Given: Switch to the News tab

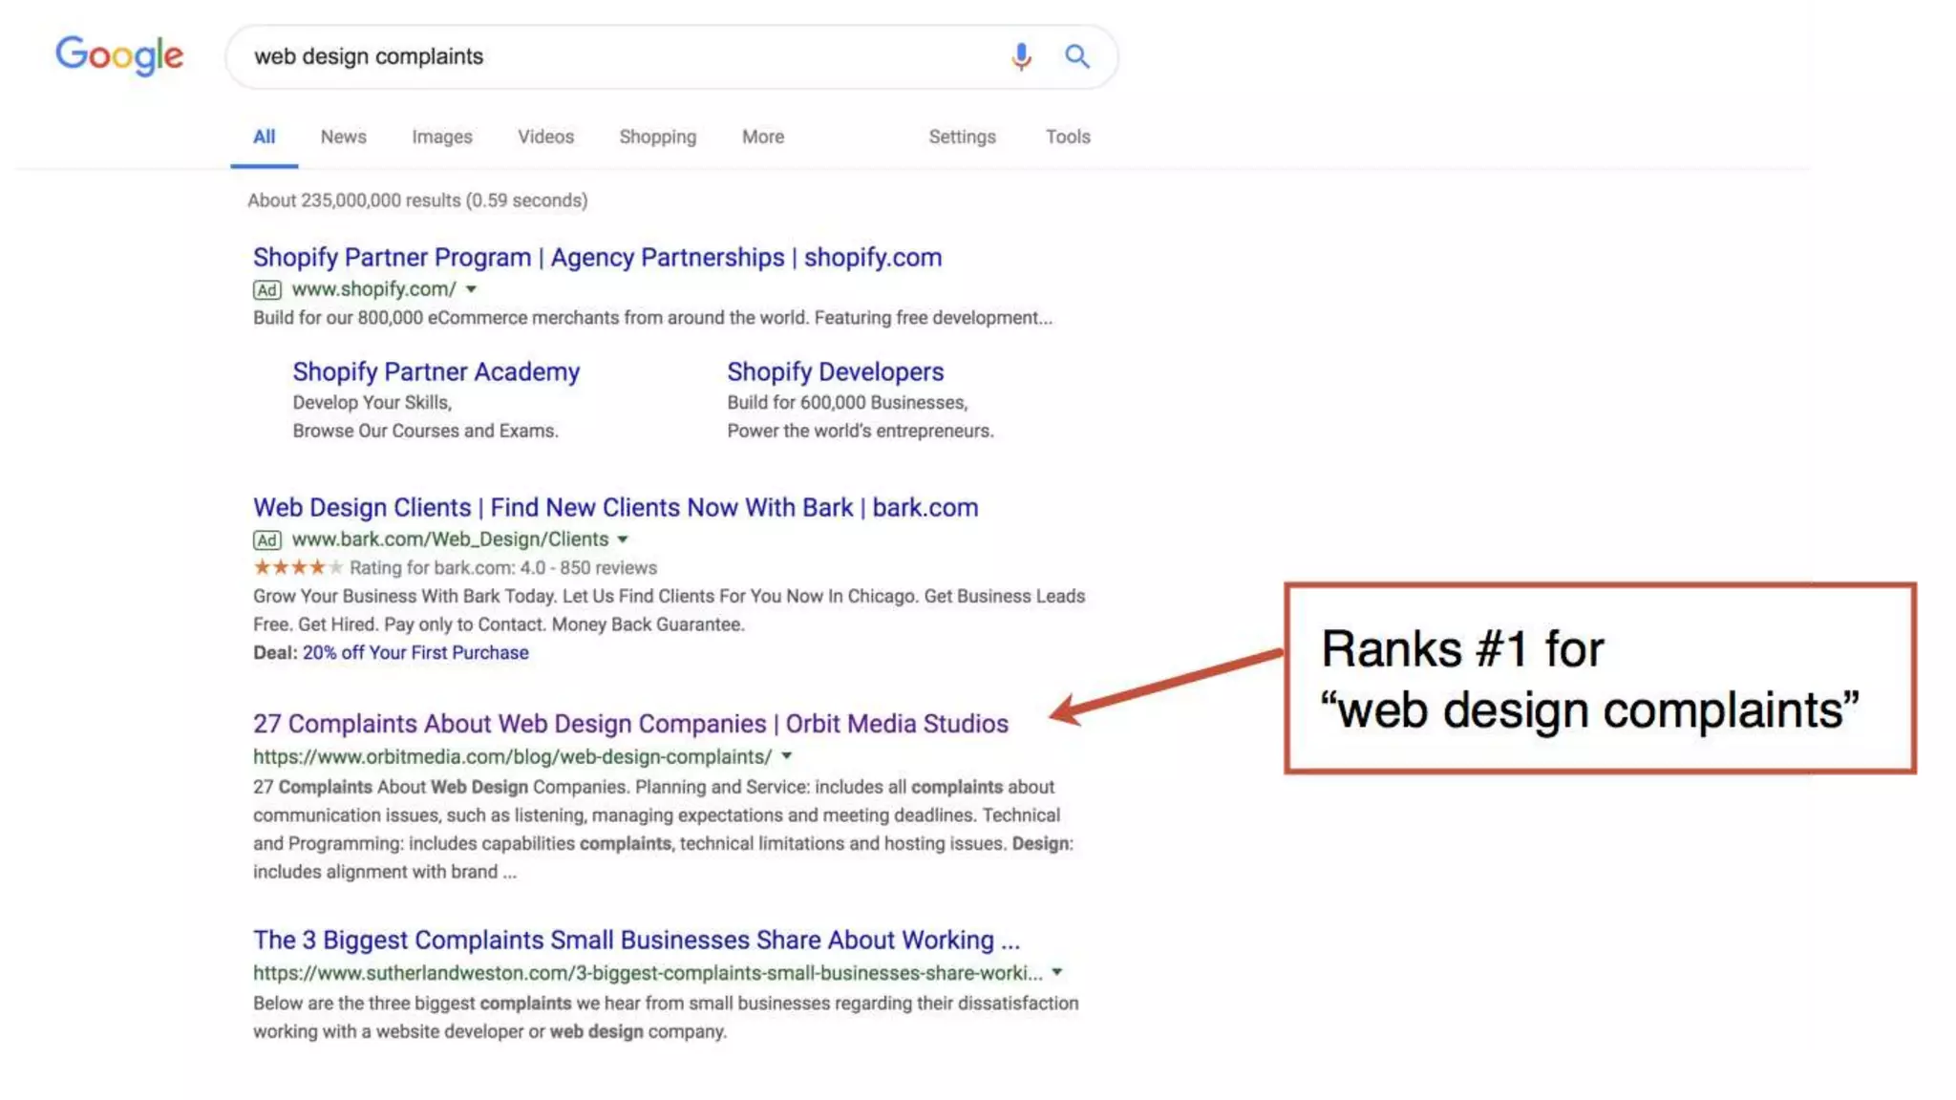Looking at the screenshot, I should [343, 137].
